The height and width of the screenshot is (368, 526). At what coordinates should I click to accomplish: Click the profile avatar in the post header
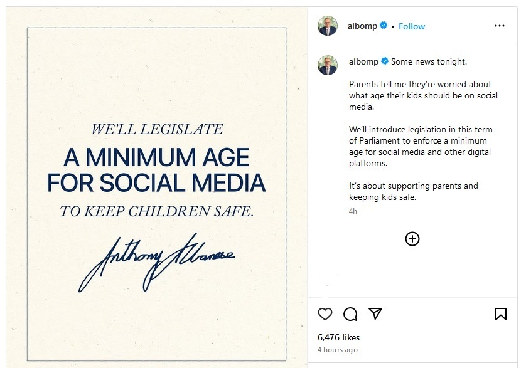tap(328, 26)
